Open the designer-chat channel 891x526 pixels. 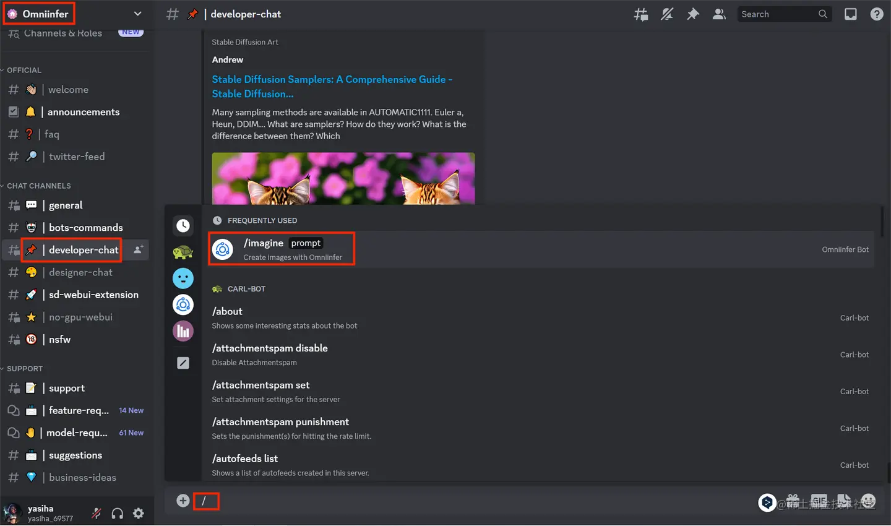pyautogui.click(x=75, y=272)
